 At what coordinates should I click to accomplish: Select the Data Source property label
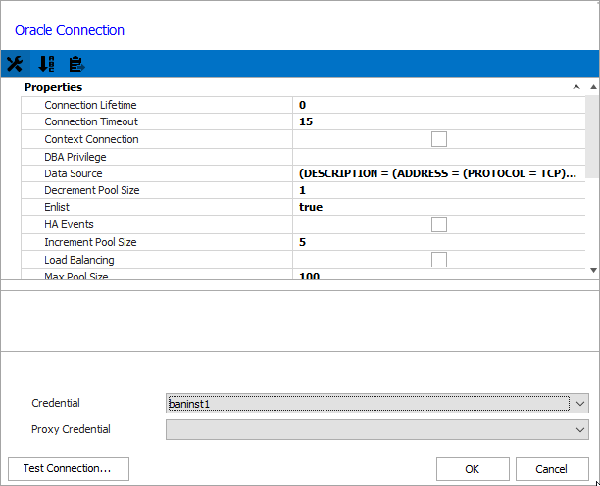tap(74, 173)
